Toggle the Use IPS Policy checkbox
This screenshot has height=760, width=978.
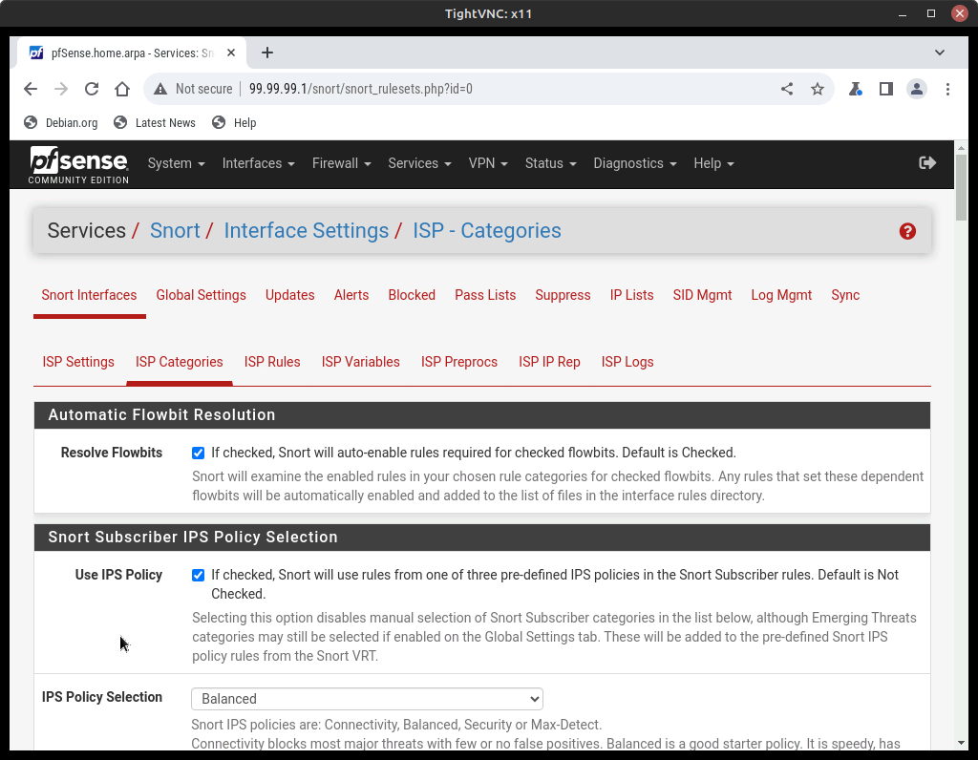[198, 576]
